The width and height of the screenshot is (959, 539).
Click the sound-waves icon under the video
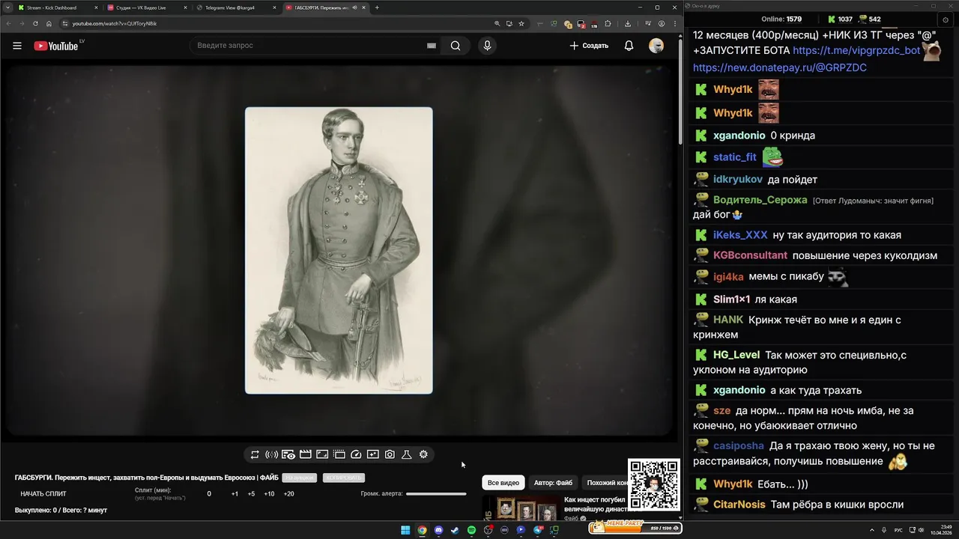click(272, 454)
